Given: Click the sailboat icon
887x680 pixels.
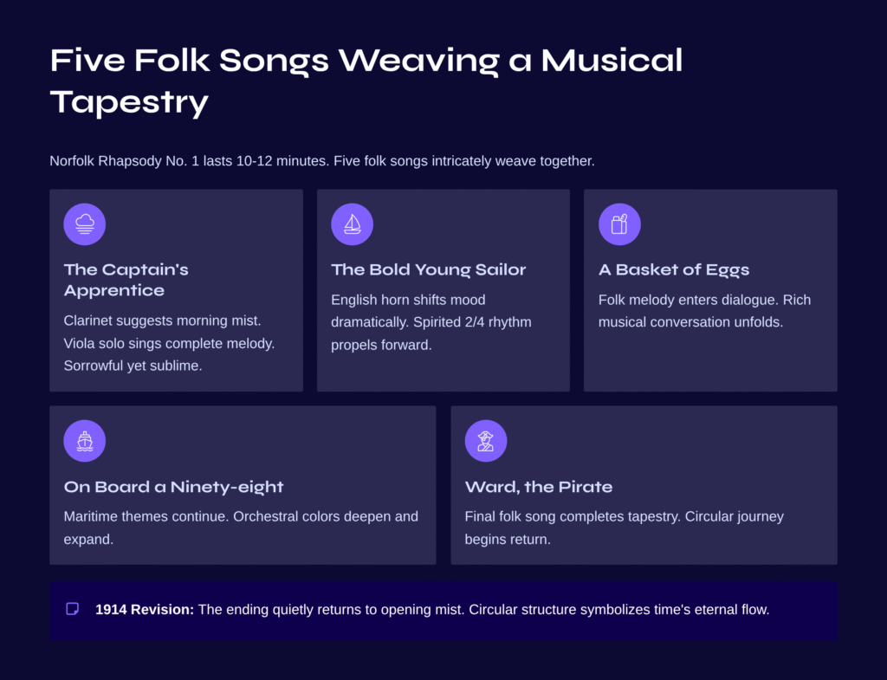Looking at the screenshot, I should tap(352, 224).
